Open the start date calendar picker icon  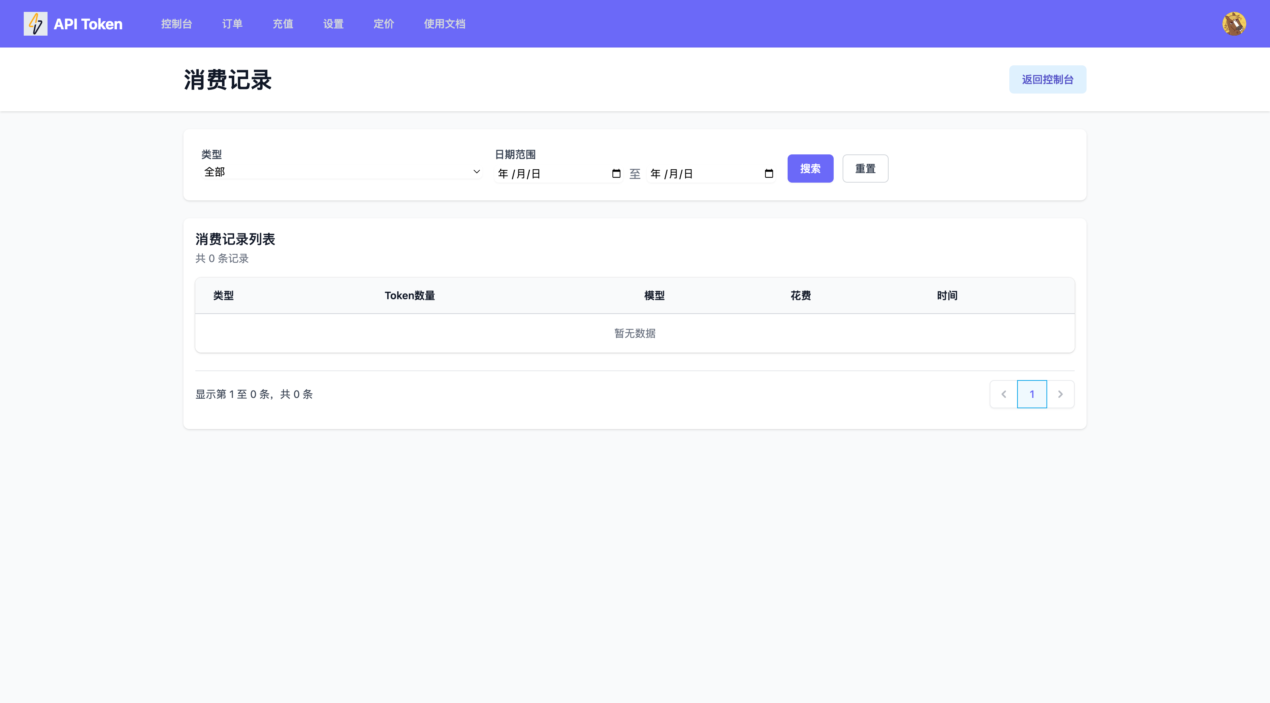point(616,173)
